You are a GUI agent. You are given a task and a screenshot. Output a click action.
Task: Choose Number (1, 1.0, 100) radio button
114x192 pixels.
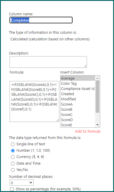click(x=13, y=150)
